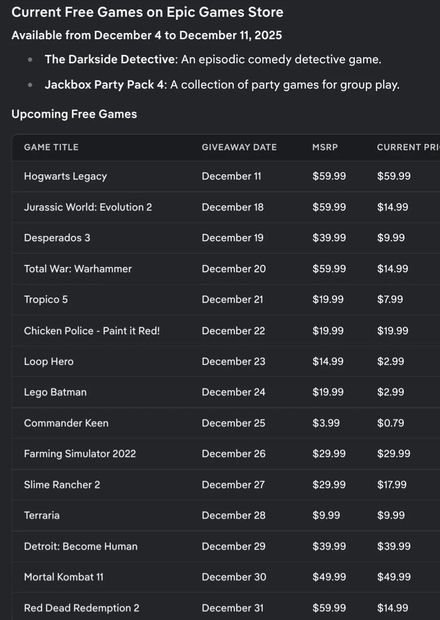The height and width of the screenshot is (620, 440).
Task: Click Mortal Kombat 11's $49.99 MSRP
Action: point(329,577)
